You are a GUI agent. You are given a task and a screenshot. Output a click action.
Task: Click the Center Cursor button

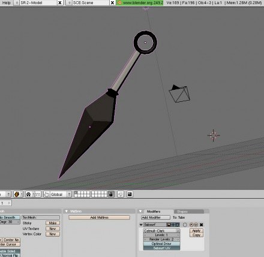click(10, 244)
